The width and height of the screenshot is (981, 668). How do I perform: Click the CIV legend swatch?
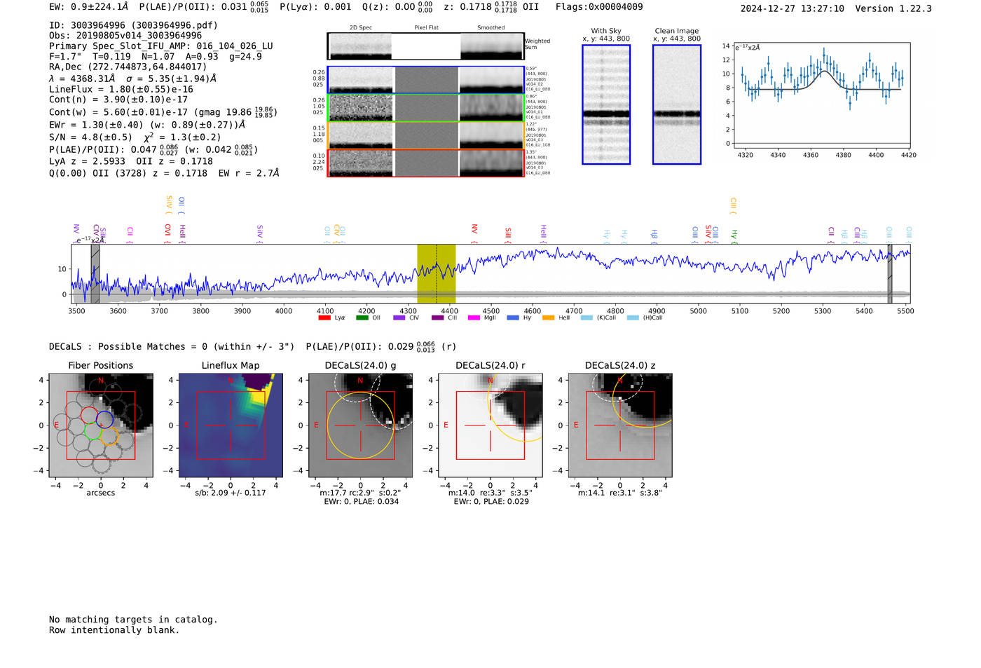399,318
